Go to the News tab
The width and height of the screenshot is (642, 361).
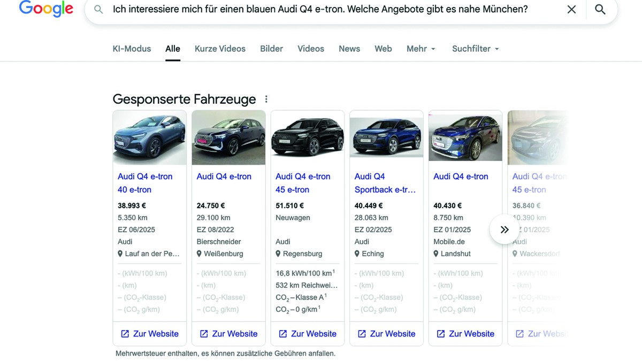(x=349, y=49)
